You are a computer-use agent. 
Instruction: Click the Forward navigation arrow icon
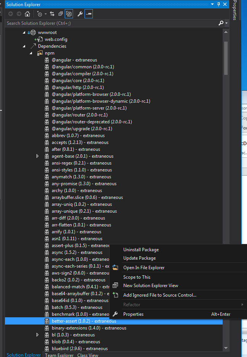(19, 14)
